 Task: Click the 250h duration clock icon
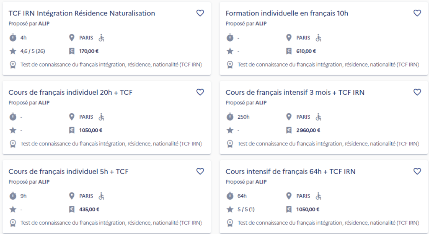point(230,117)
